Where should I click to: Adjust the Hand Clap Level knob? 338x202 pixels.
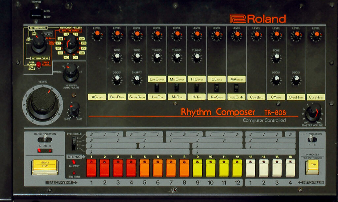[x=237, y=35]
